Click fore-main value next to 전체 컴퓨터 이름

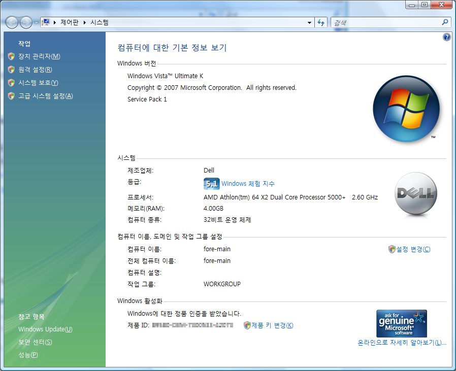tap(217, 261)
